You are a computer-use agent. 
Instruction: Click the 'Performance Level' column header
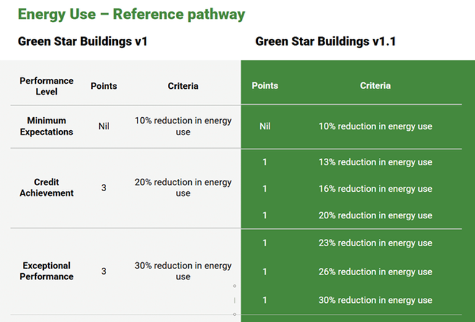(x=46, y=86)
